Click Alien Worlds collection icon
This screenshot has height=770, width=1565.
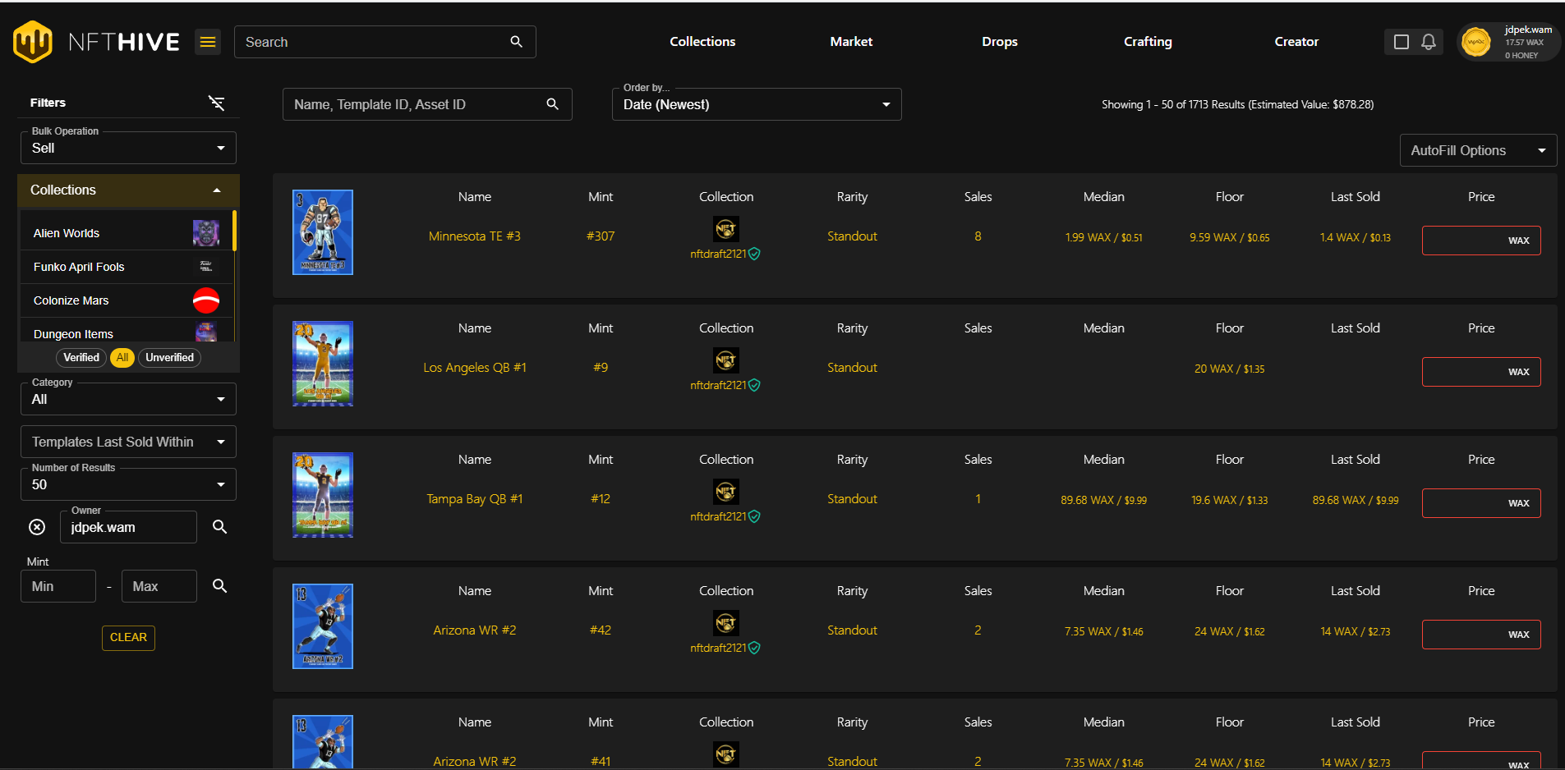(205, 233)
